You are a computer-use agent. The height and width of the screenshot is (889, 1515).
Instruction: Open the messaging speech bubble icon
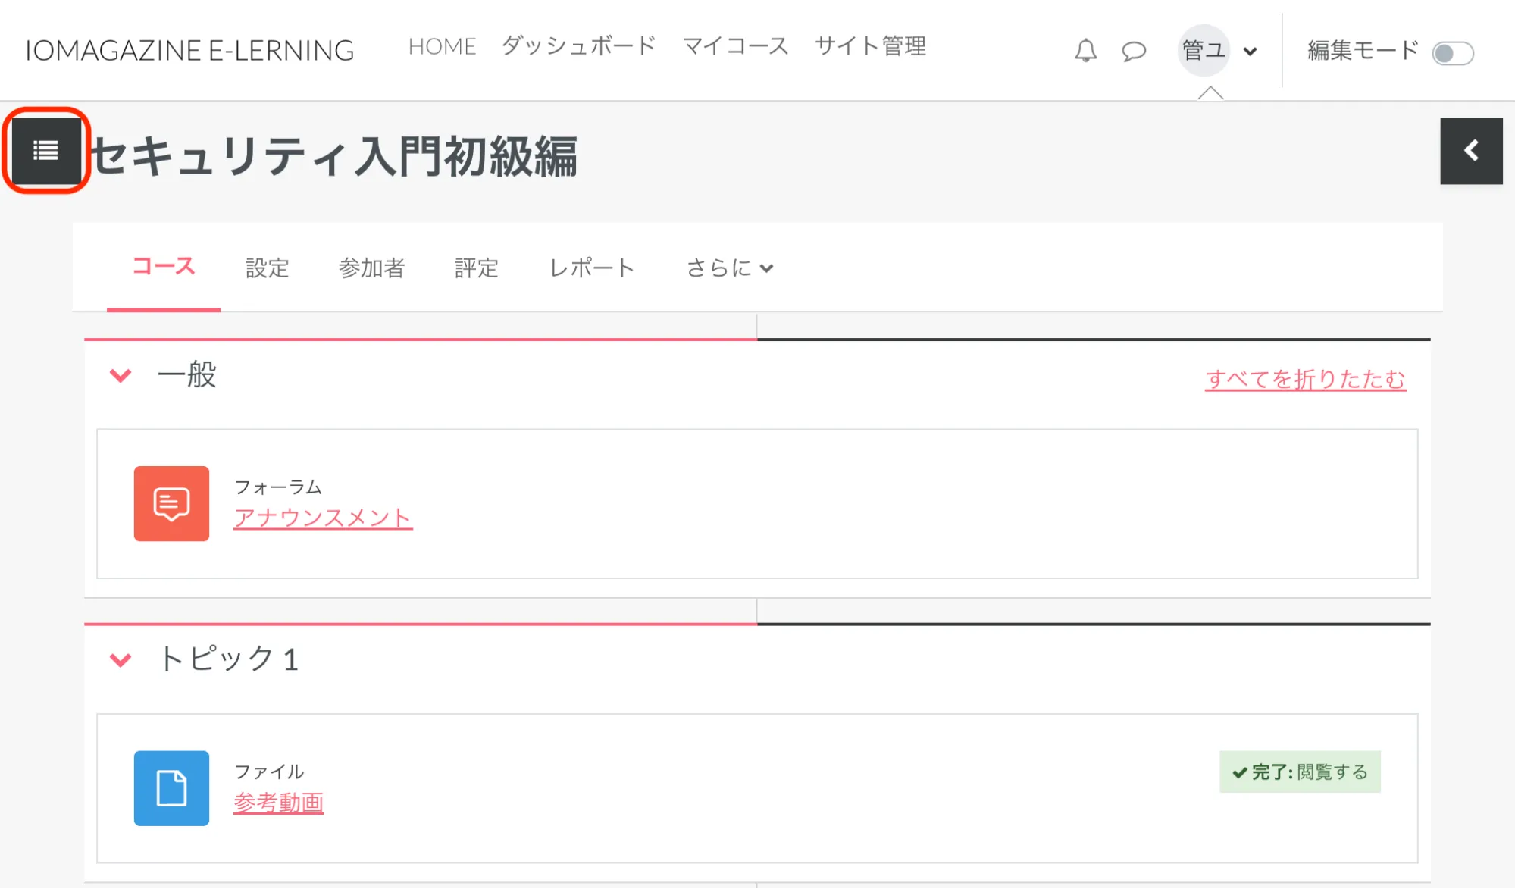[x=1134, y=52]
